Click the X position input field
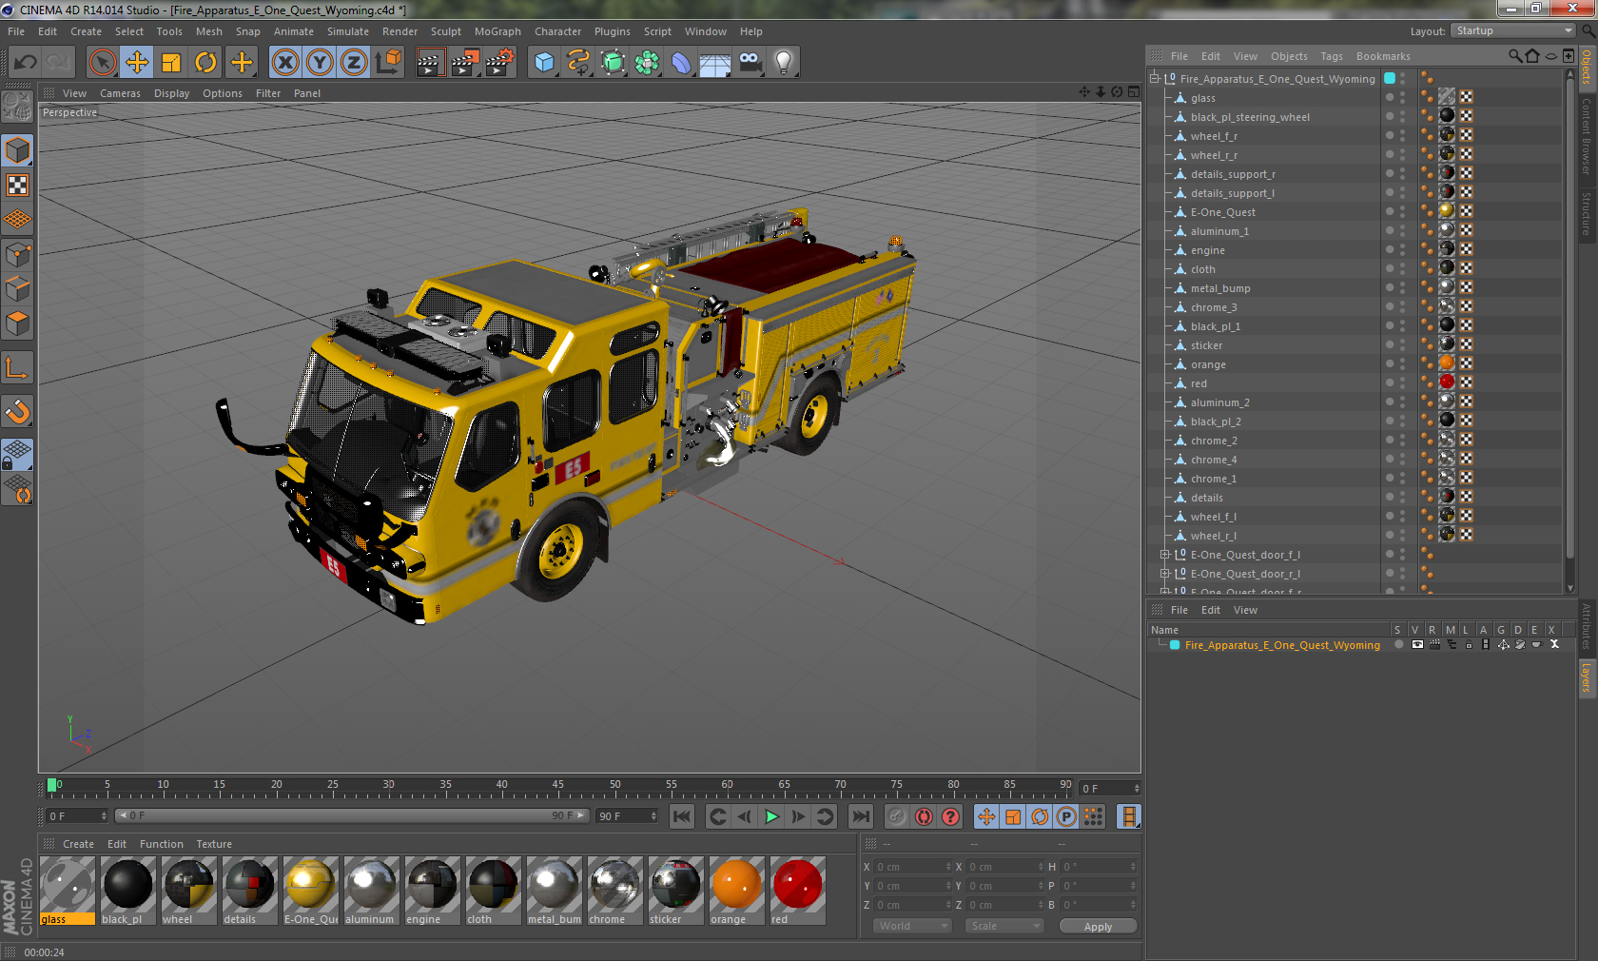The width and height of the screenshot is (1598, 961). 911,867
